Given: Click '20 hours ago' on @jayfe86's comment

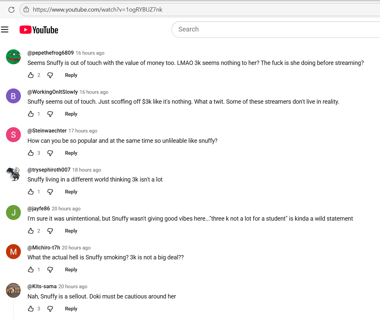Looking at the screenshot, I should (x=66, y=209).
